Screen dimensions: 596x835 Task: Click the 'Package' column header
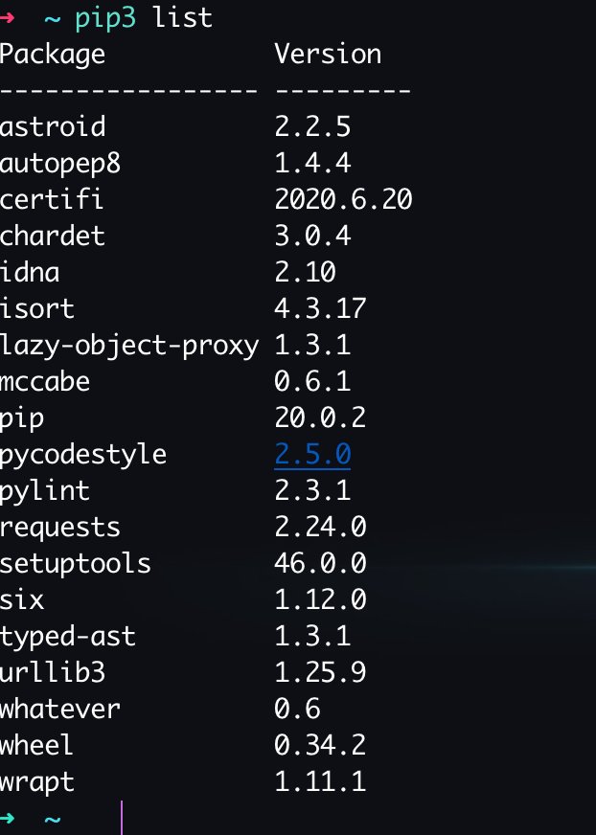pos(53,56)
